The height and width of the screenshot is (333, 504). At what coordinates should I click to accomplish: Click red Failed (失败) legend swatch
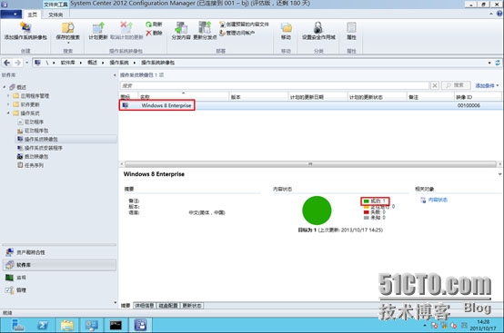pyautogui.click(x=366, y=212)
